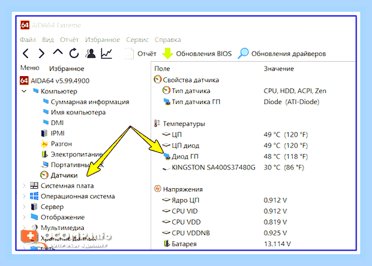
Task: Click the value CPU, HDD, ACPI, Zen
Action: click(295, 91)
